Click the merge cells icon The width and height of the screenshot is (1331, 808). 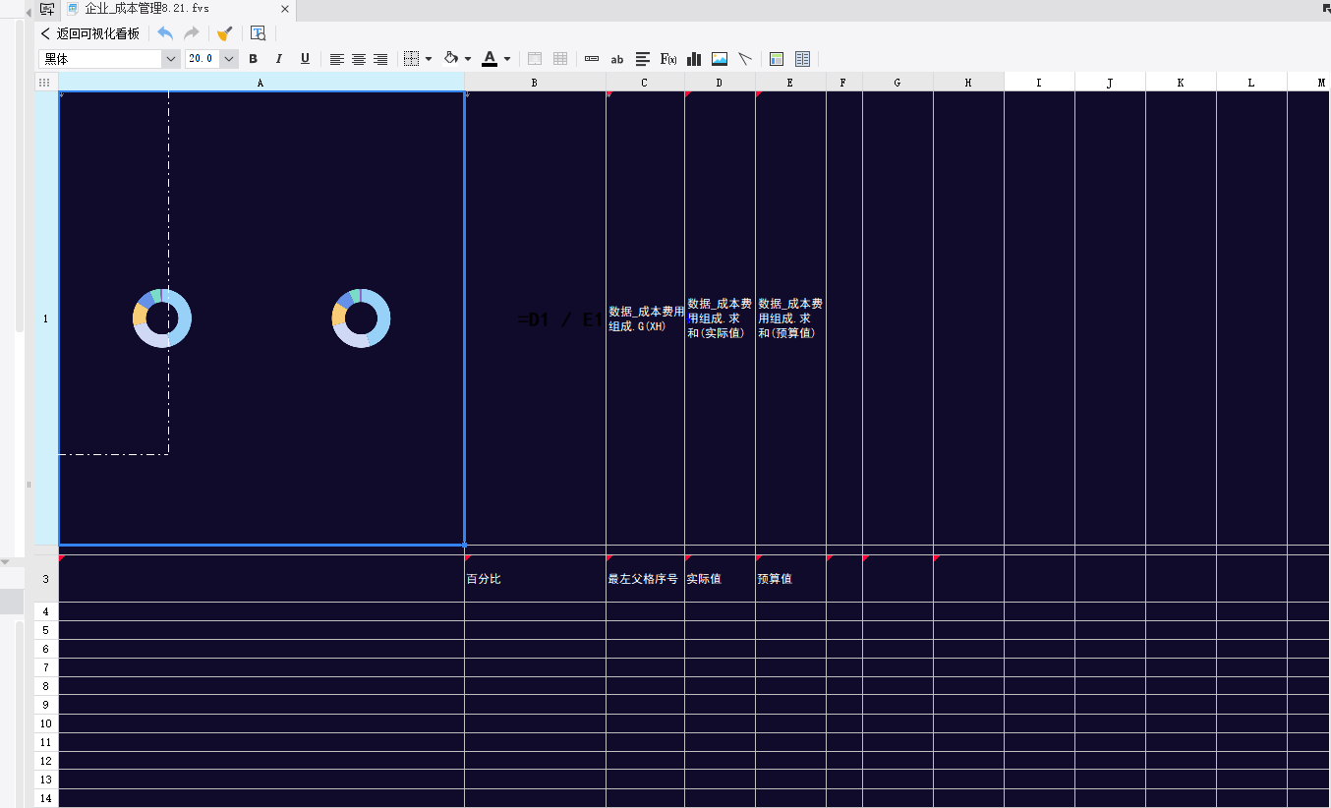point(535,59)
